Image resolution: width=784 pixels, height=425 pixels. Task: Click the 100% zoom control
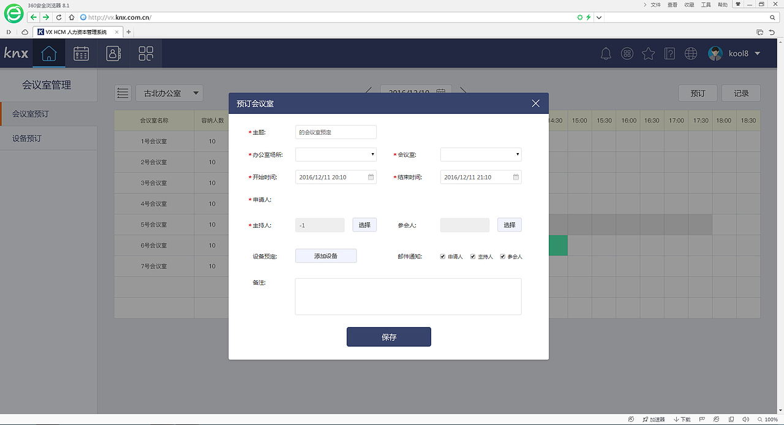pyautogui.click(x=767, y=419)
